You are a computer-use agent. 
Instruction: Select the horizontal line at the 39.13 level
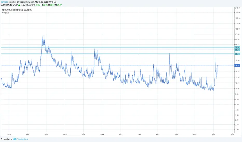tap(118, 54)
